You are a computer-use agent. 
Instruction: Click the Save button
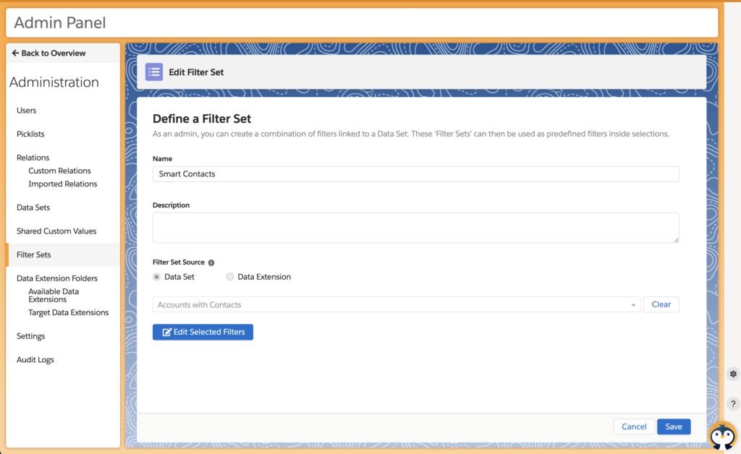point(673,427)
